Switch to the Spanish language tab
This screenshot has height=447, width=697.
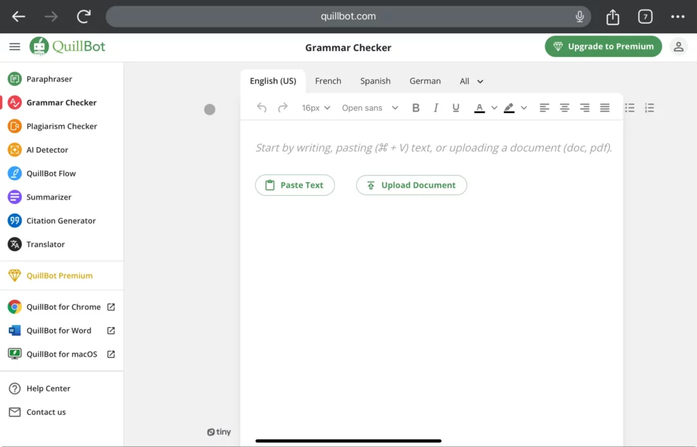click(x=375, y=81)
